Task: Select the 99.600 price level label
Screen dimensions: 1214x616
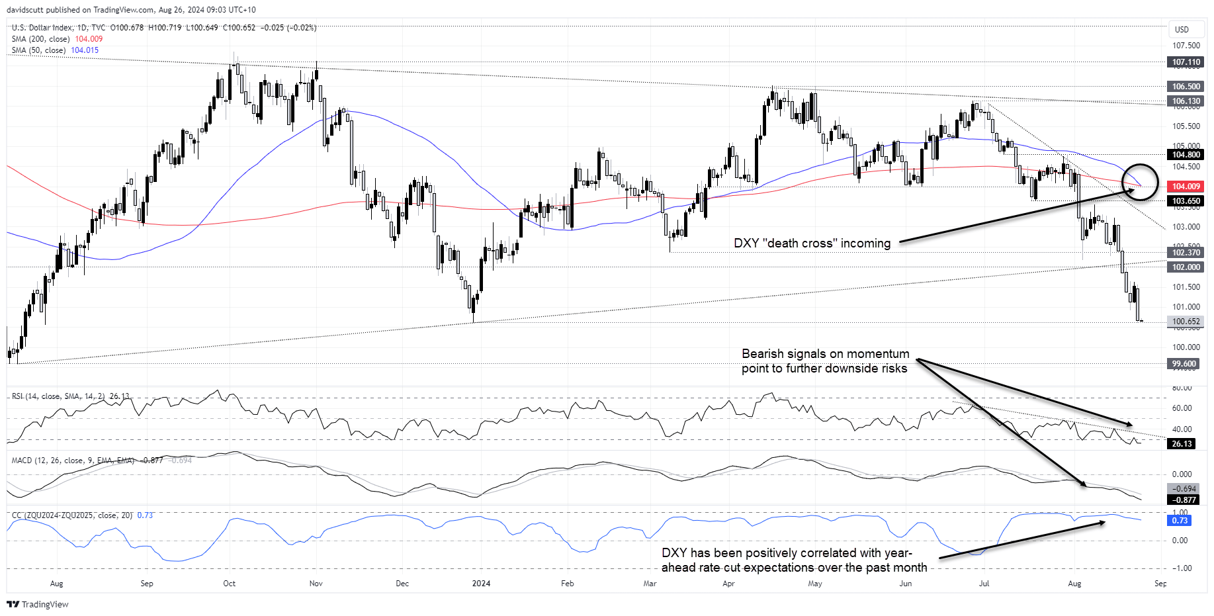Action: click(x=1184, y=364)
